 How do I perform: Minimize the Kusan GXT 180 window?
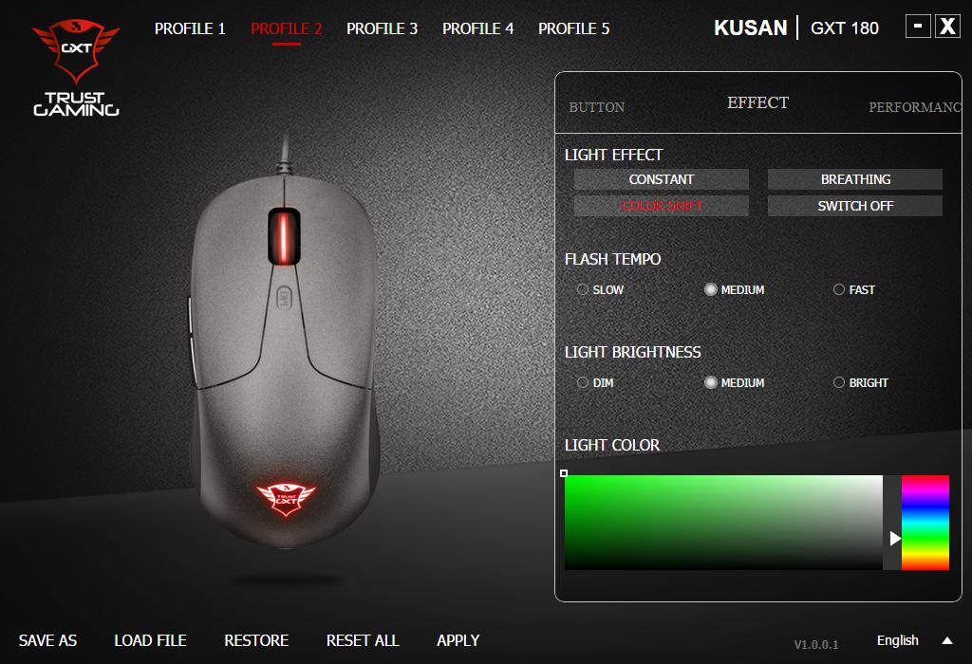click(918, 27)
